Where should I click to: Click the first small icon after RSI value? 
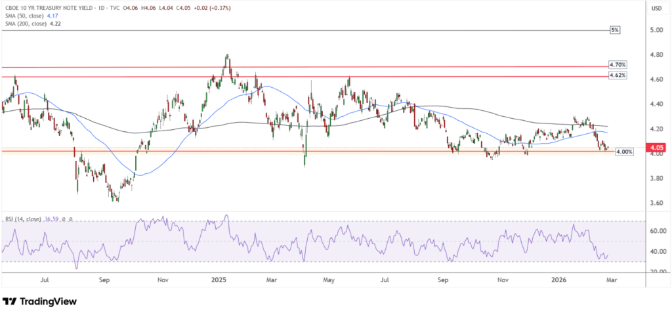64,219
